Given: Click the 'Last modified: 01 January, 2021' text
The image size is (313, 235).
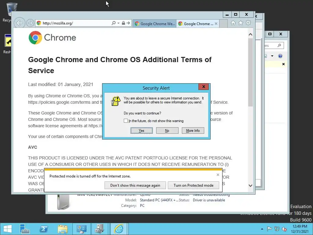Looking at the screenshot, I should pyautogui.click(x=61, y=84).
